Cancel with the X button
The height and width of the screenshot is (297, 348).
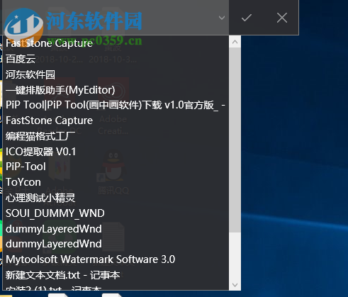(x=282, y=18)
